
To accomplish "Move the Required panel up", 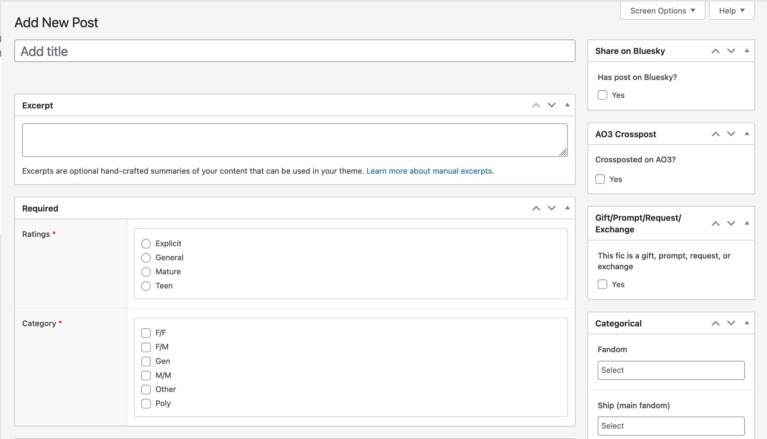I will 536,208.
